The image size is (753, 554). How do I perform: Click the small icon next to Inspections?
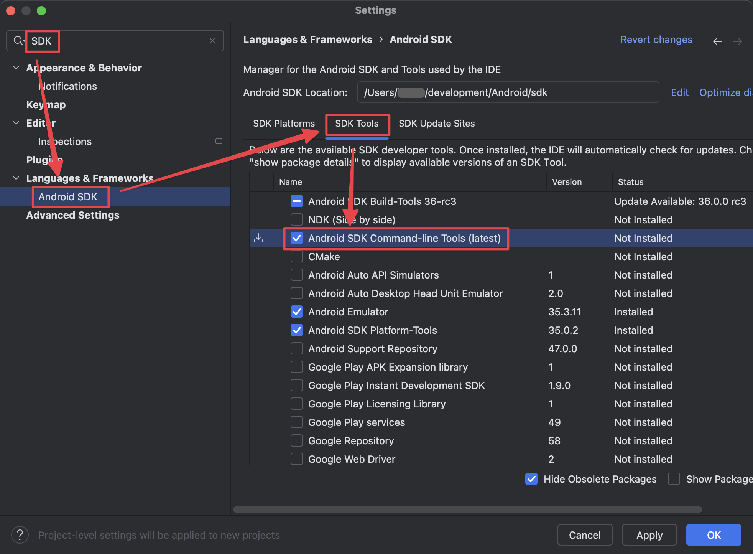click(219, 141)
